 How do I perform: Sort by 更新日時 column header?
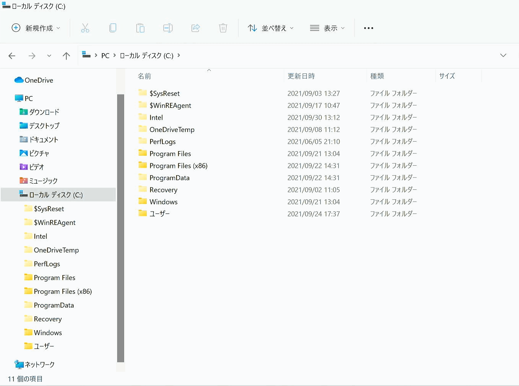(x=301, y=76)
